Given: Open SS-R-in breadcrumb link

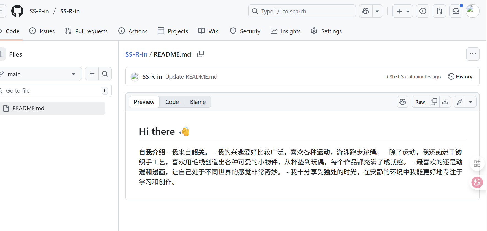Looking at the screenshot, I should pos(136,54).
